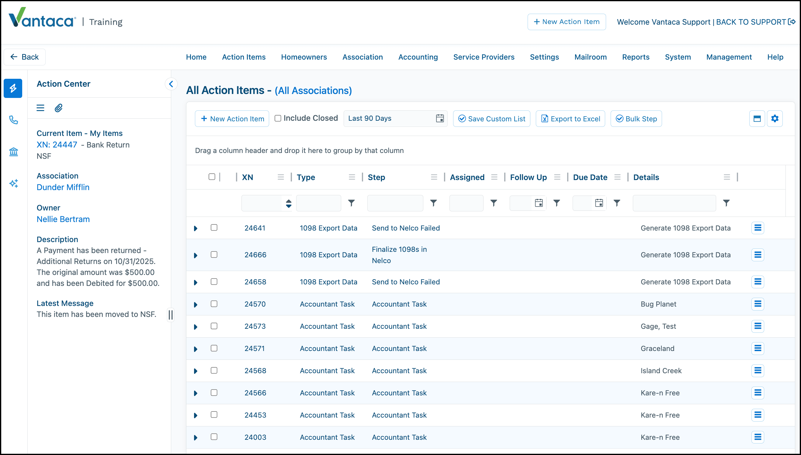Open the row menu for item 24666
This screenshot has width=801, height=455.
(x=758, y=255)
